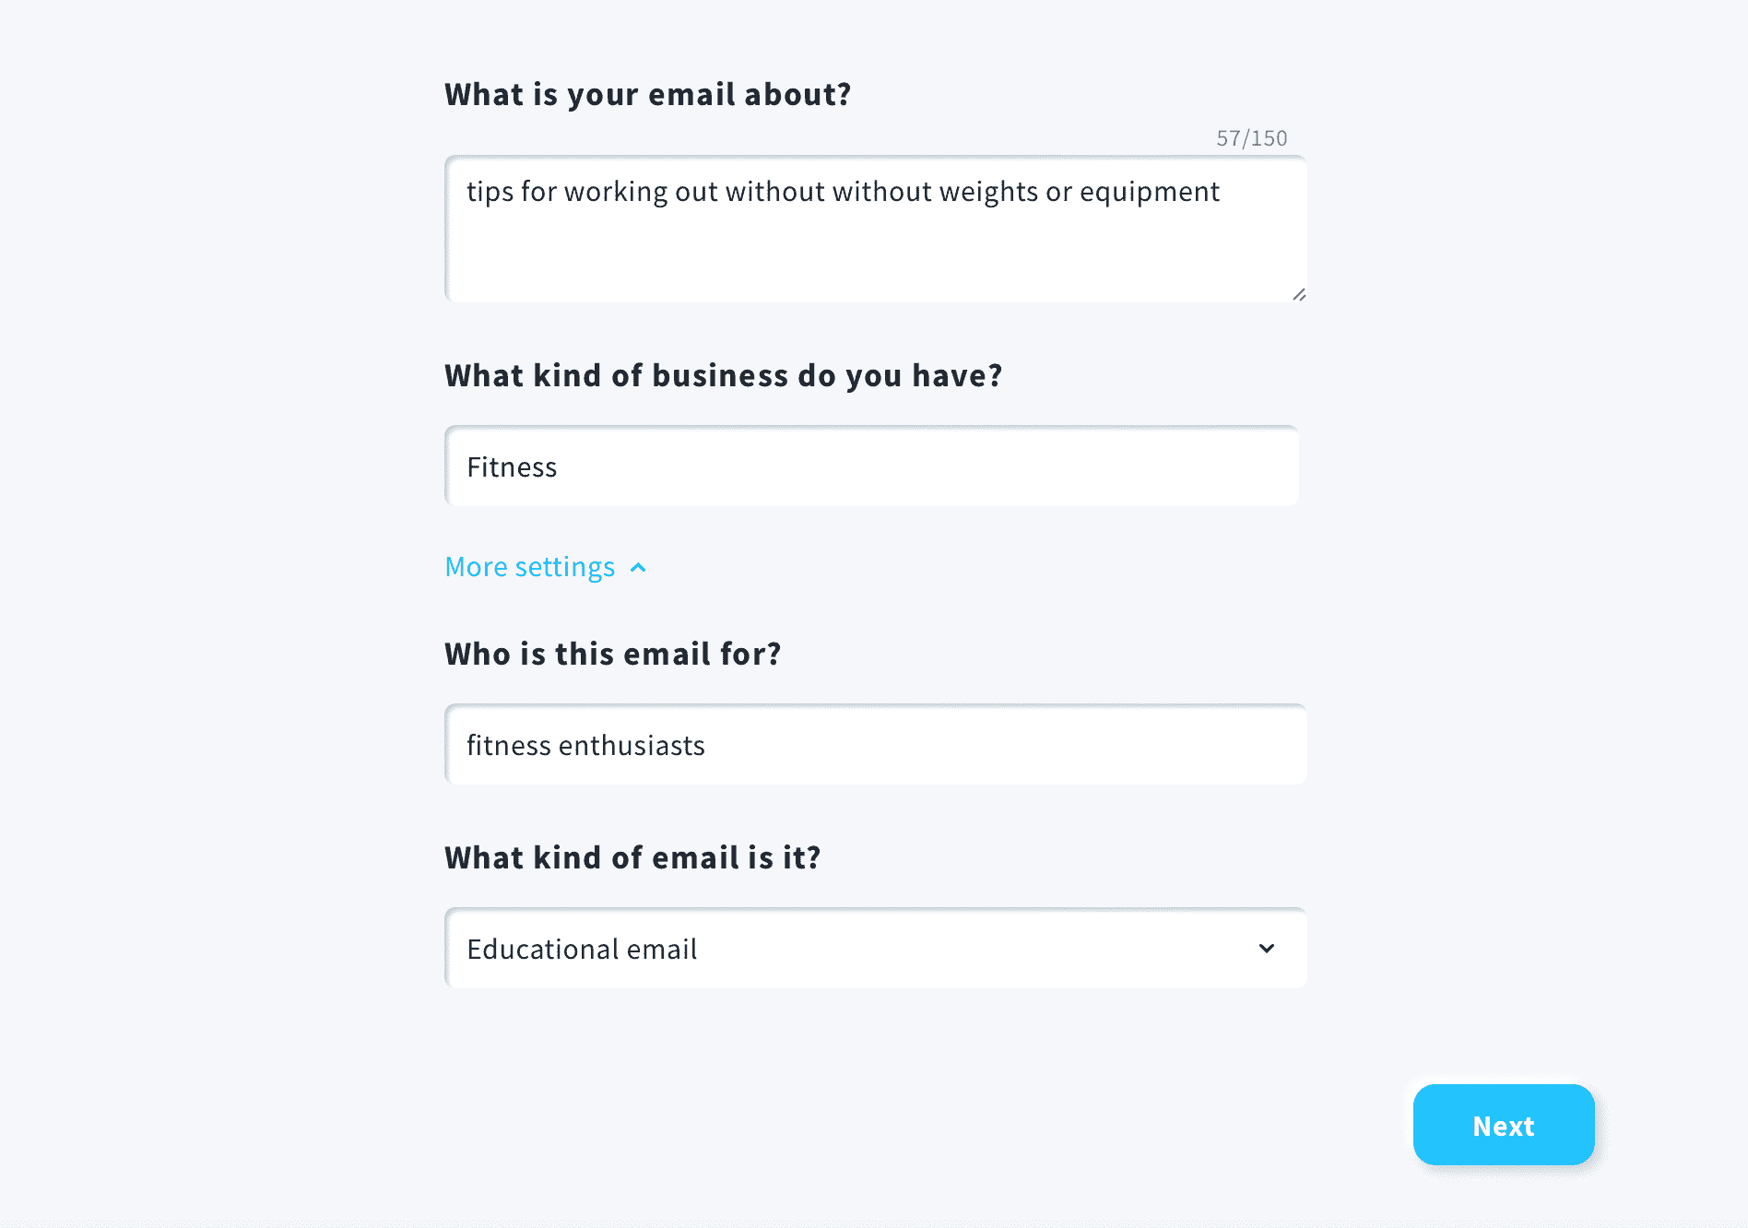Click the "What kind of email is it?" label

632,857
